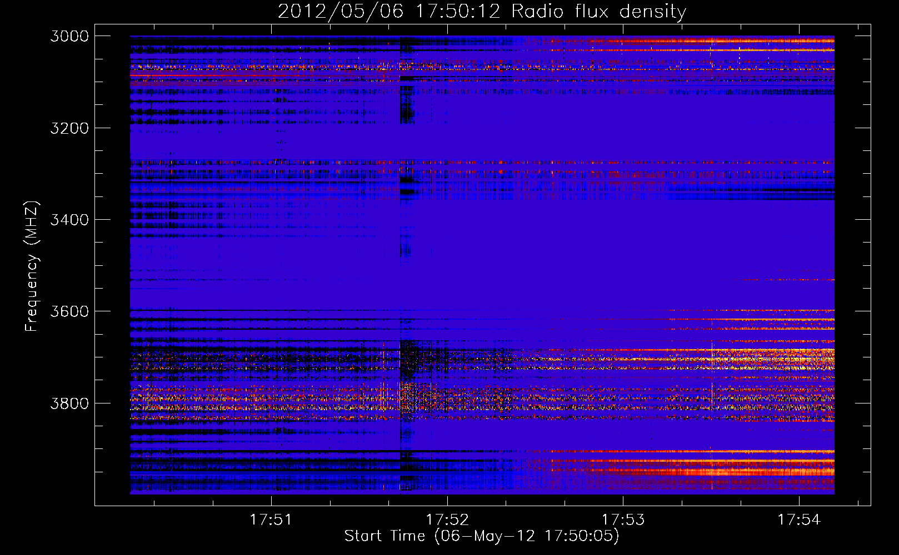This screenshot has height=555, width=899.
Task: Select the 3200 frequency axis label
Action: [69, 128]
